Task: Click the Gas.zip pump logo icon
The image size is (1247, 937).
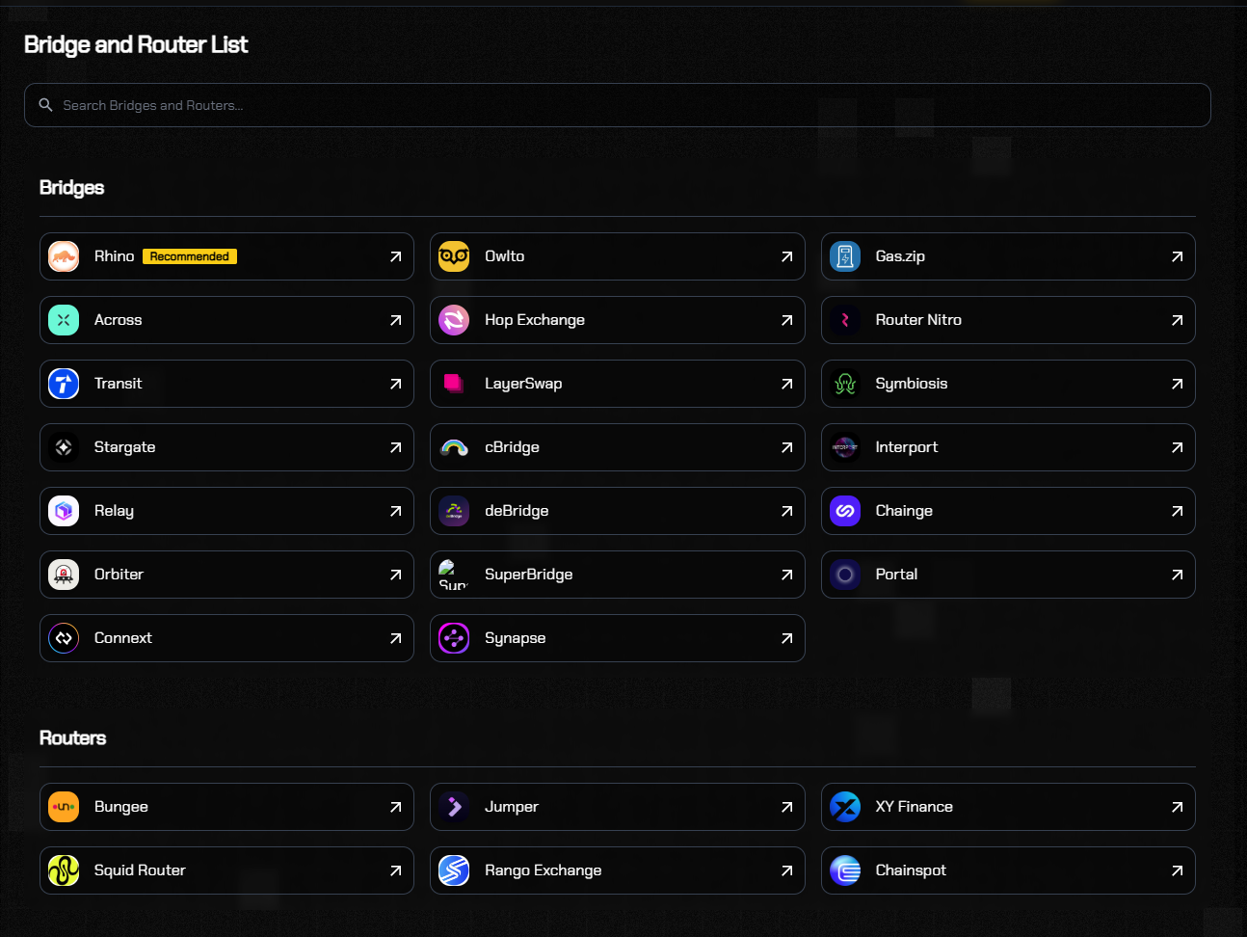Action: point(845,256)
